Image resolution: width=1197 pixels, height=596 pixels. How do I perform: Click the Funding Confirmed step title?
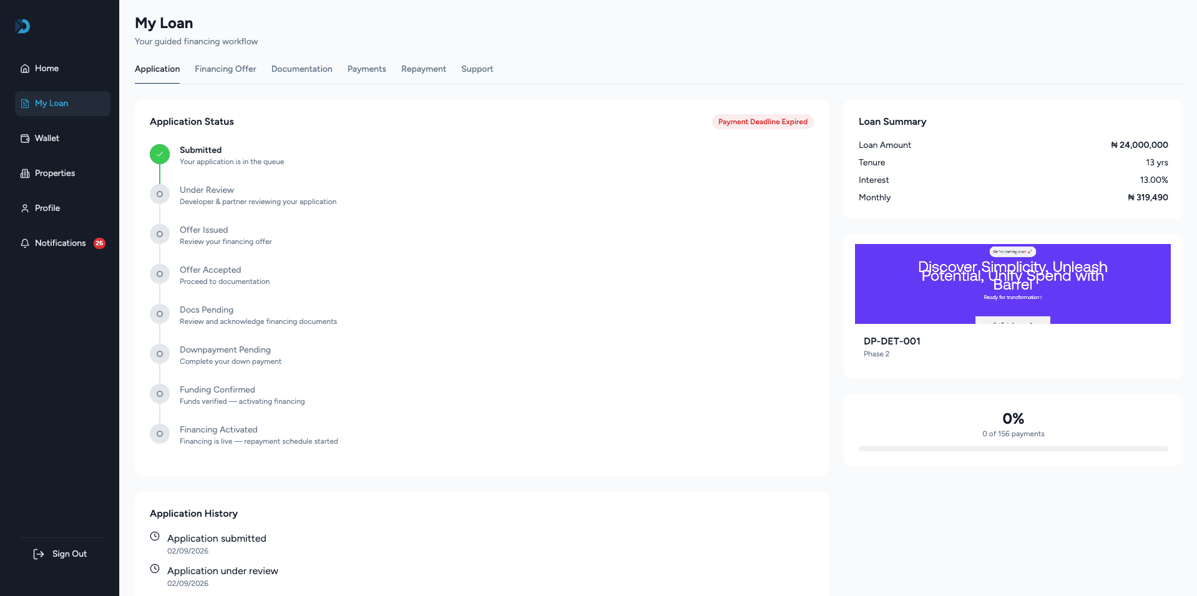(217, 389)
